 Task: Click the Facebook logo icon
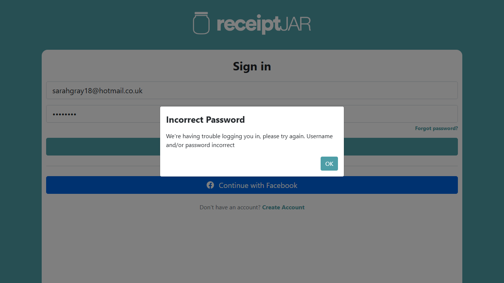(x=210, y=185)
